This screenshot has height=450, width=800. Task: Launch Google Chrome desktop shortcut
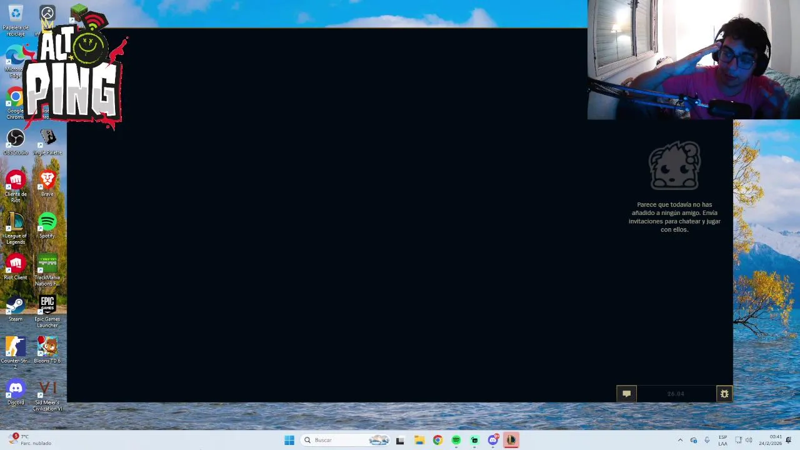click(x=14, y=104)
